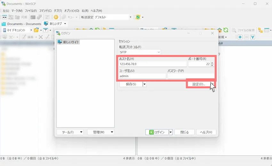Click the open directory folder icon in left panel
The image size is (272, 166).
[36, 30]
